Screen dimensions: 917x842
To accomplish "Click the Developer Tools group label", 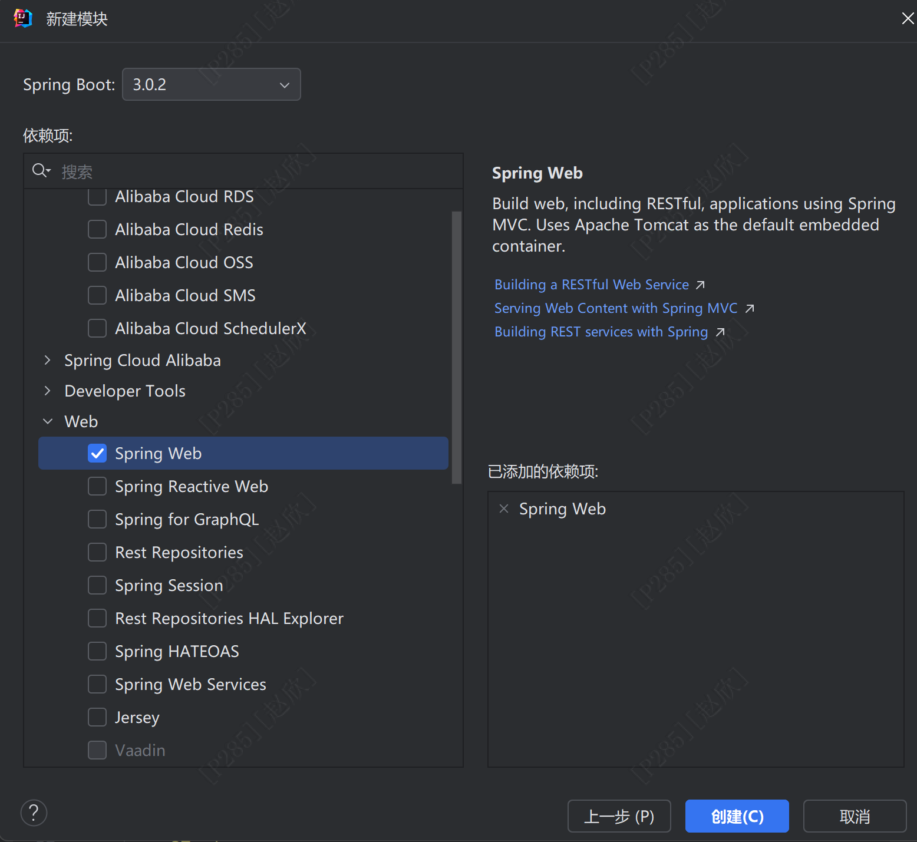I will point(125,391).
